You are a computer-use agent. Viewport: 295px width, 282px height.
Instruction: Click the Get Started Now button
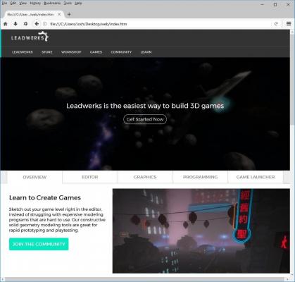click(145, 119)
